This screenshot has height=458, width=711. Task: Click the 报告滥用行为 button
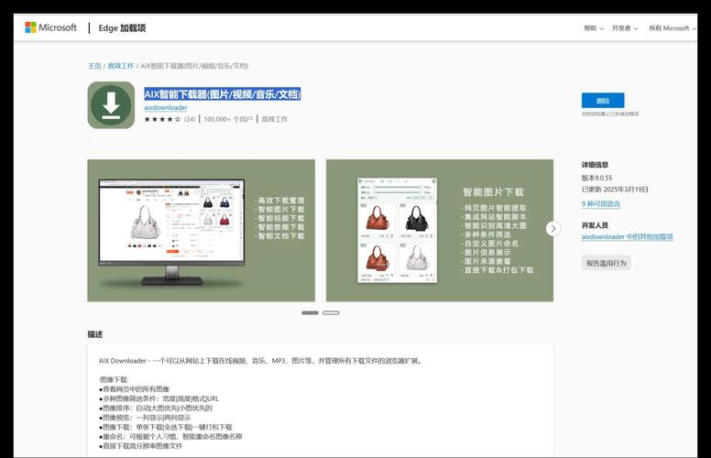click(606, 263)
